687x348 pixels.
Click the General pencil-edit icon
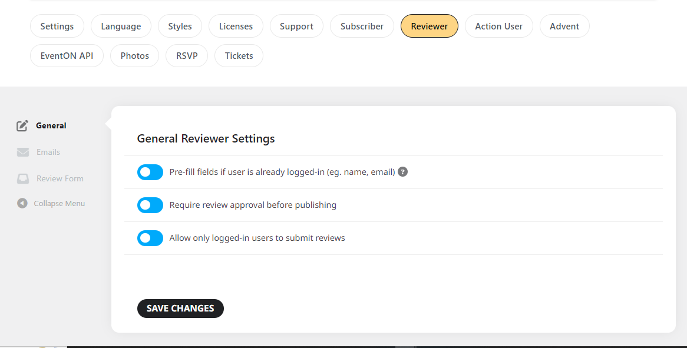pos(22,125)
